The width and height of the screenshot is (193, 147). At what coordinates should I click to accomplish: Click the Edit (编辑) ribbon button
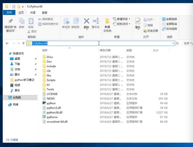pyautogui.click(x=148, y=25)
